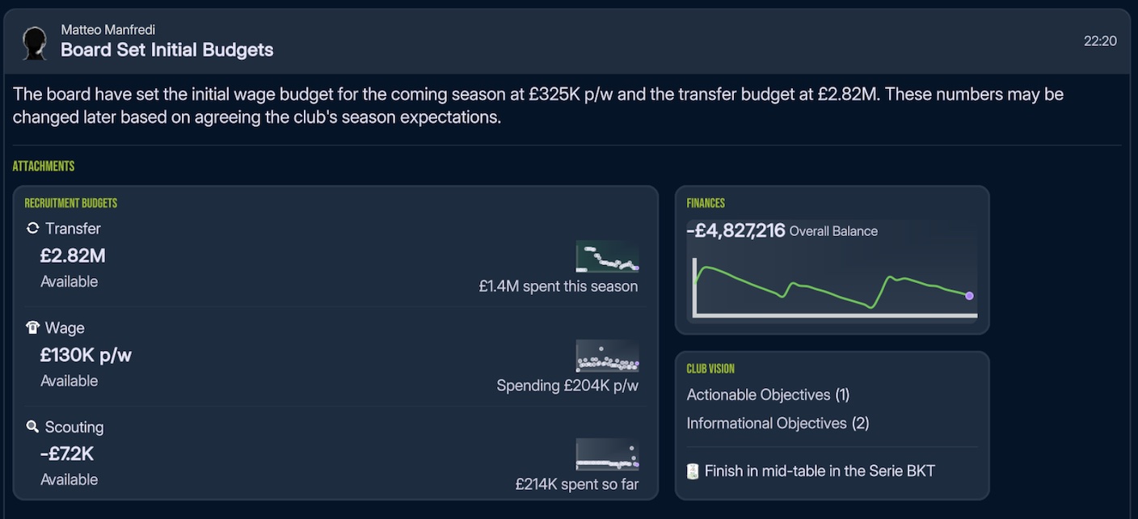This screenshot has height=519, width=1138.
Task: Click the -£7.2K scouting budget value
Action: 67,454
